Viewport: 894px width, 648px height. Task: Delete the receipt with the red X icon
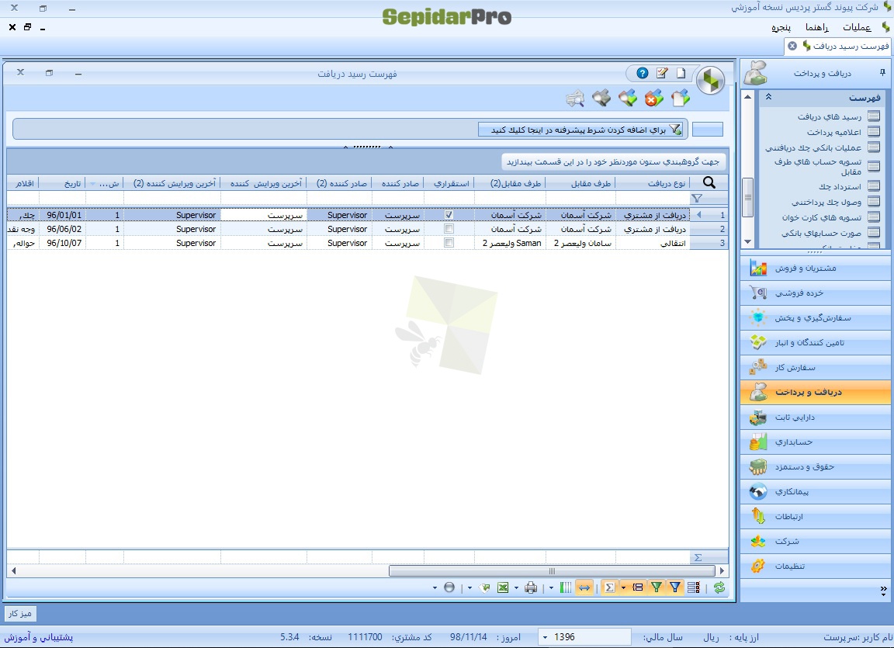tap(654, 99)
